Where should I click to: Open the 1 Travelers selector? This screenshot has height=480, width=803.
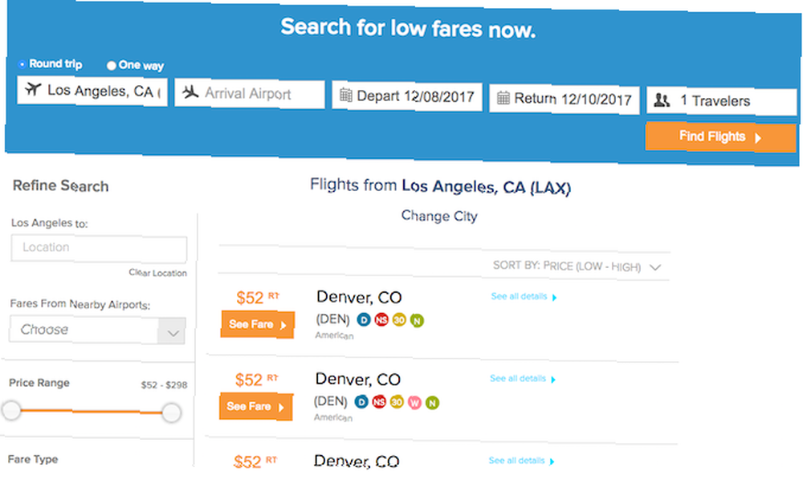[722, 101]
